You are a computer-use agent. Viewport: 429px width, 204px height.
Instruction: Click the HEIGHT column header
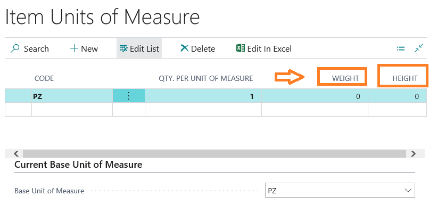pos(405,79)
